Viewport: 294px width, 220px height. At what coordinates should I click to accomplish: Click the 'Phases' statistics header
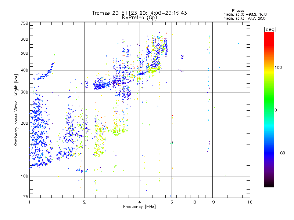coord(238,11)
